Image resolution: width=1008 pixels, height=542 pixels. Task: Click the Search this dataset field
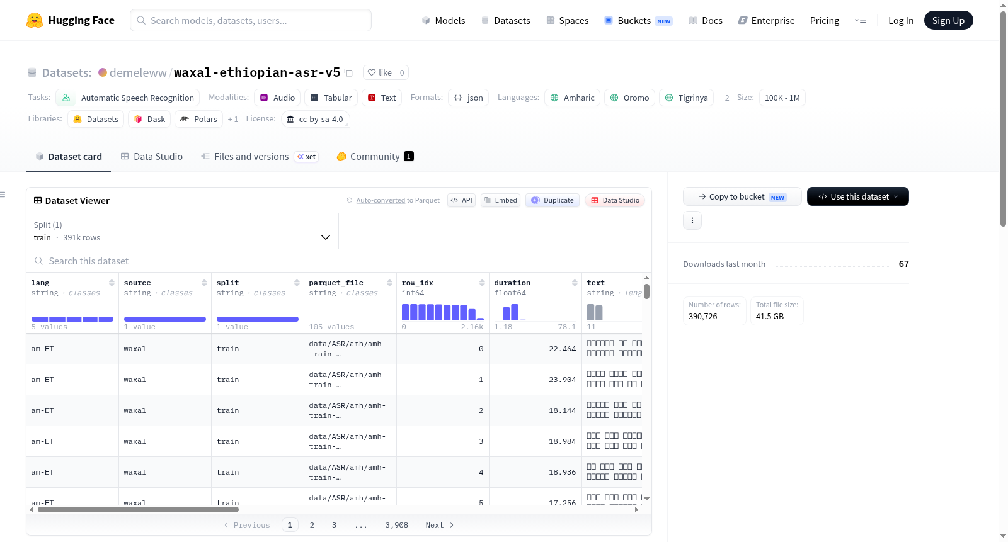tap(339, 261)
